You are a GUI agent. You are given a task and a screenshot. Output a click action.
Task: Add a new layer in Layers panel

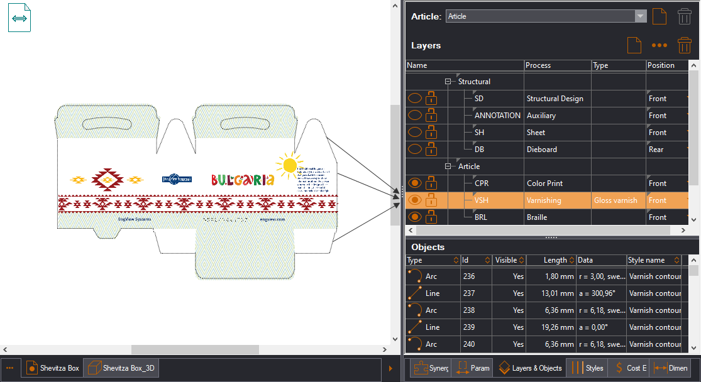[634, 45]
